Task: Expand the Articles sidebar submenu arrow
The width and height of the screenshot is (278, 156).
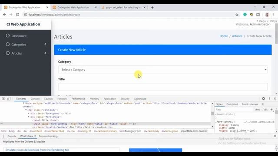Action: 45,53
